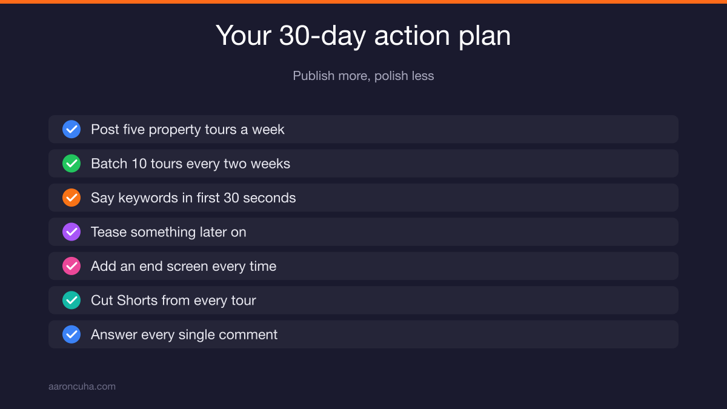This screenshot has height=409, width=727.
Task: Open the aaroncuha.com link
Action: [82, 386]
